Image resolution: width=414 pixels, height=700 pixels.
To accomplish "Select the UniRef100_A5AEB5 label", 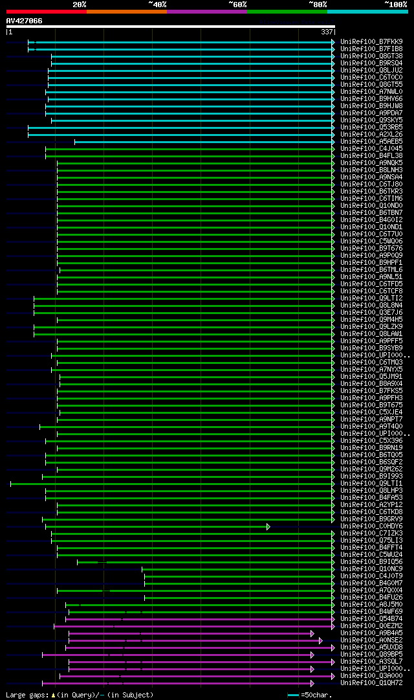I will (x=371, y=142).
